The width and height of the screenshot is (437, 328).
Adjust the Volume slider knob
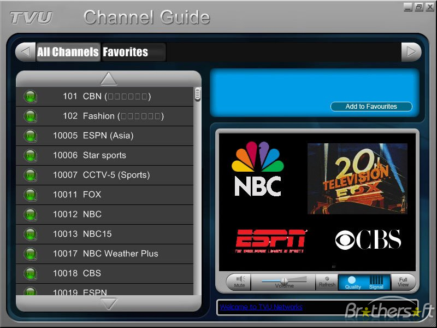tap(284, 280)
